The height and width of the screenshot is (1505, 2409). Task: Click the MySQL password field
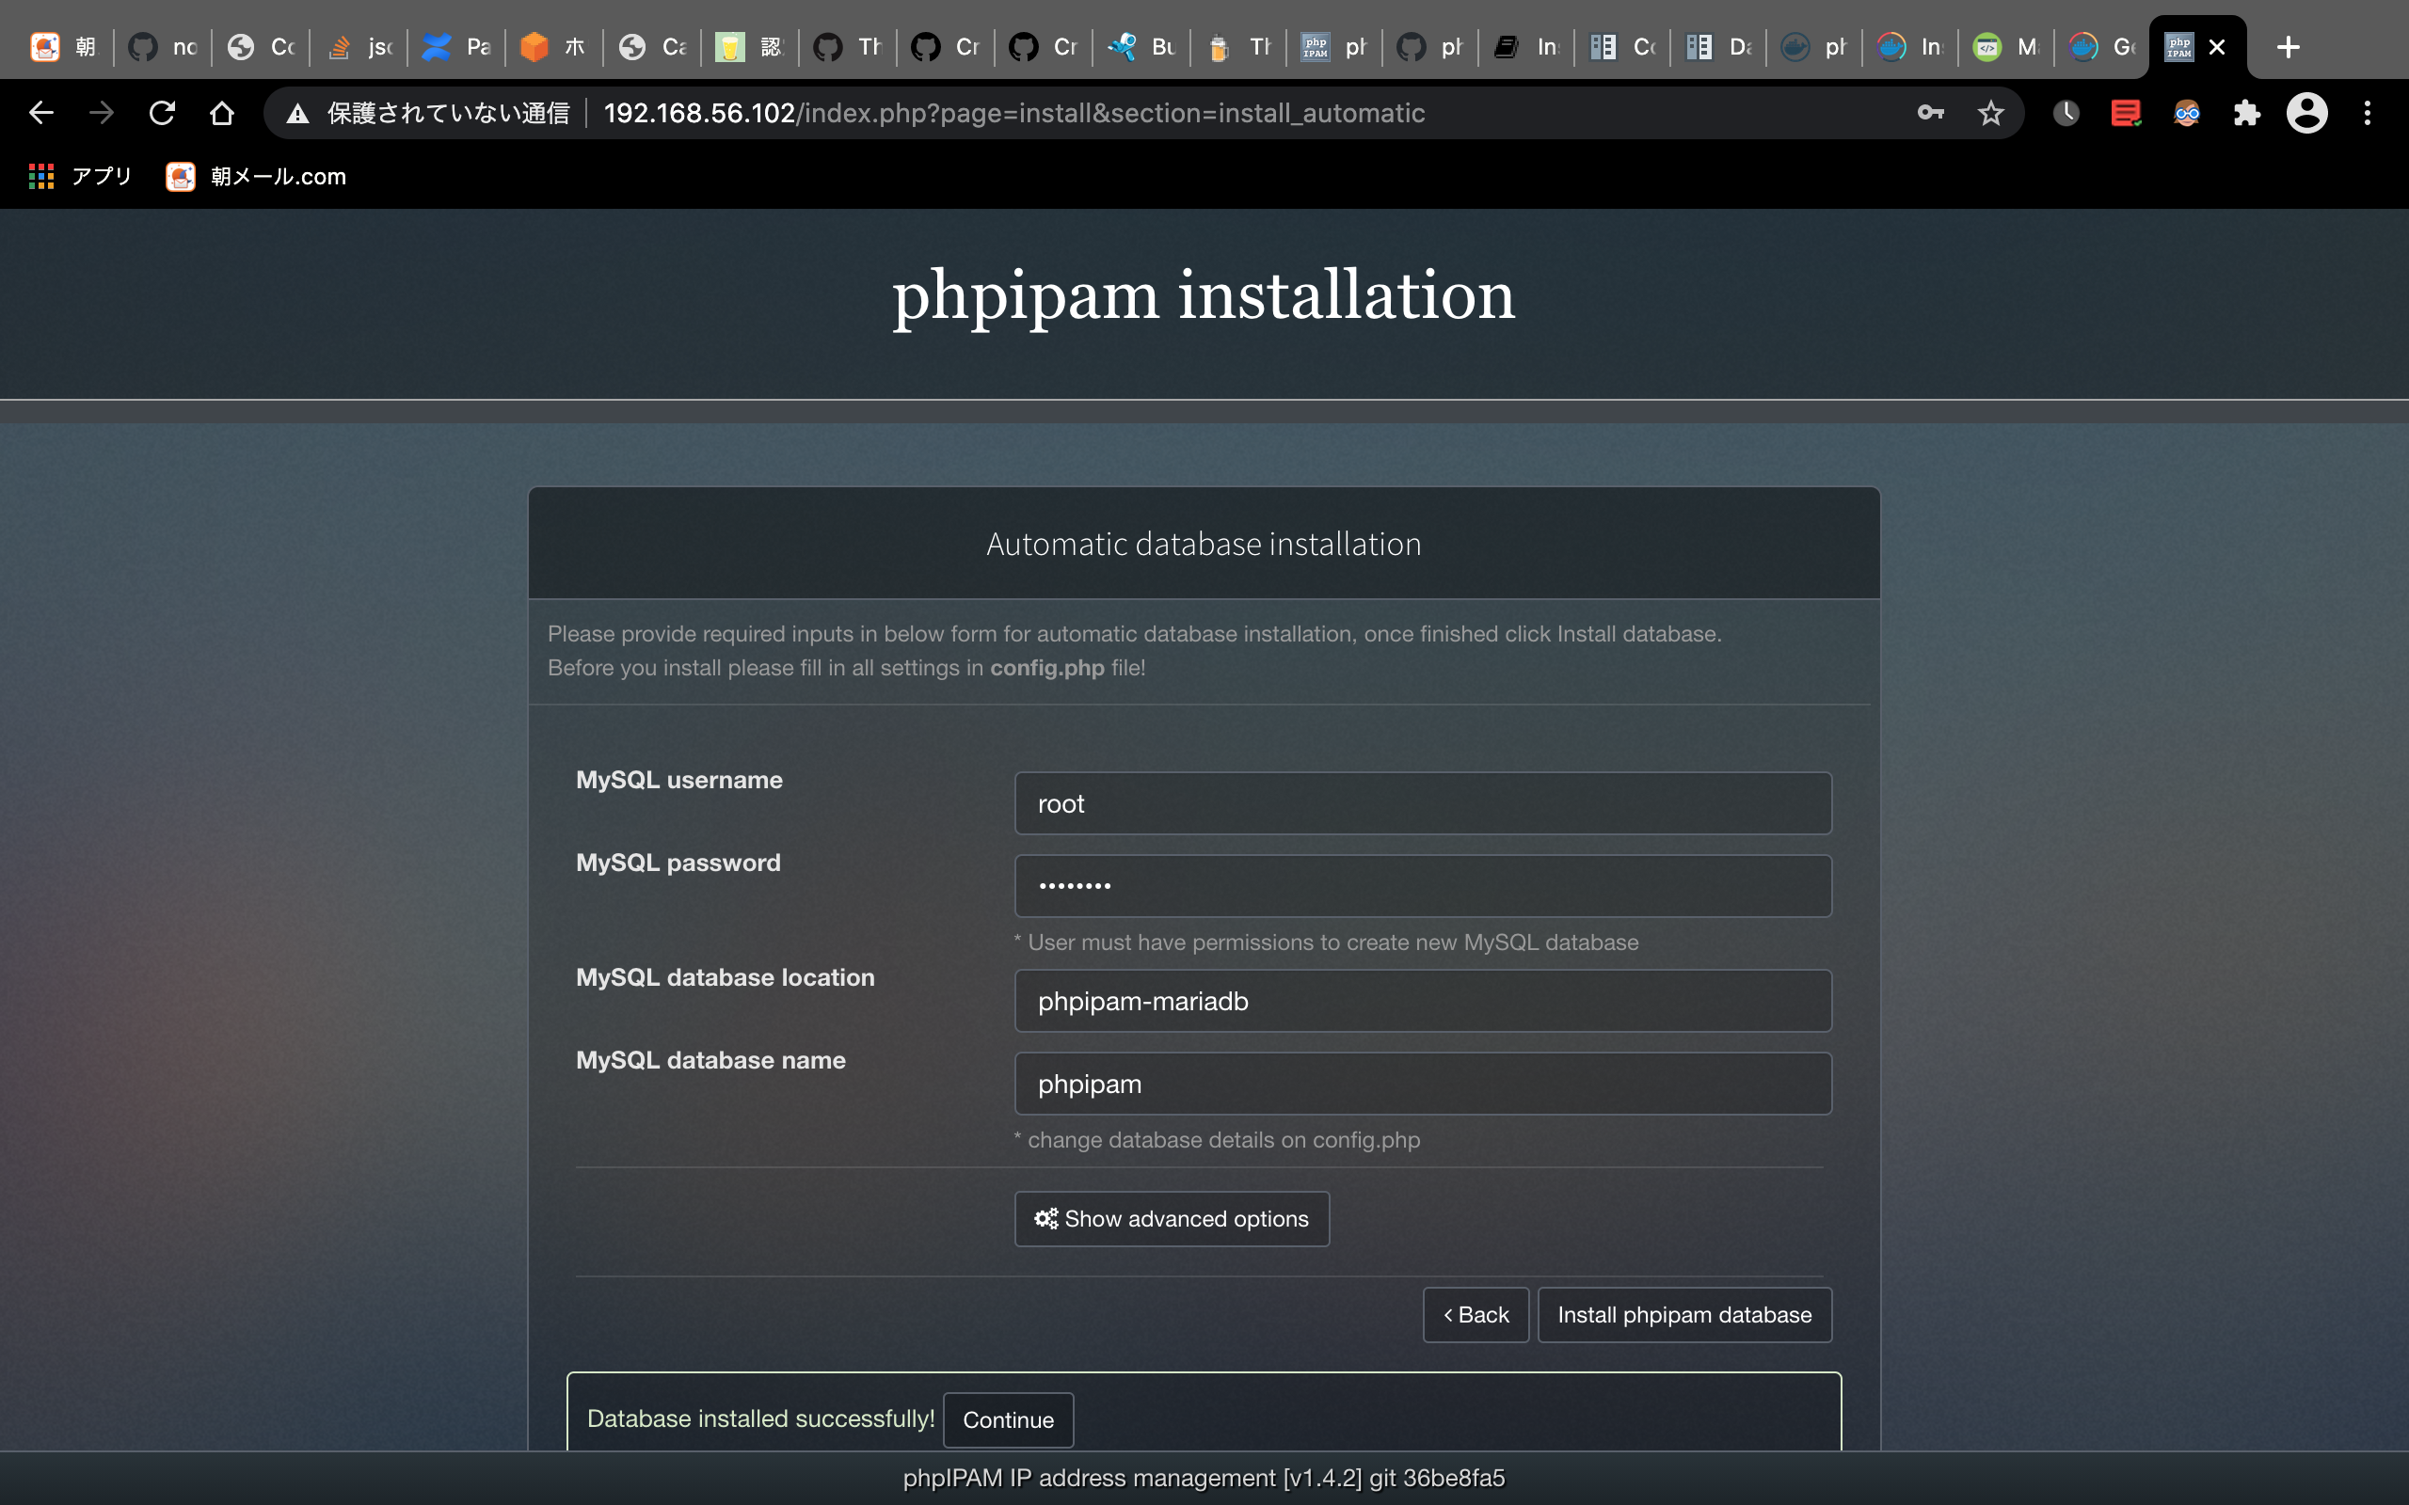click(x=1423, y=886)
